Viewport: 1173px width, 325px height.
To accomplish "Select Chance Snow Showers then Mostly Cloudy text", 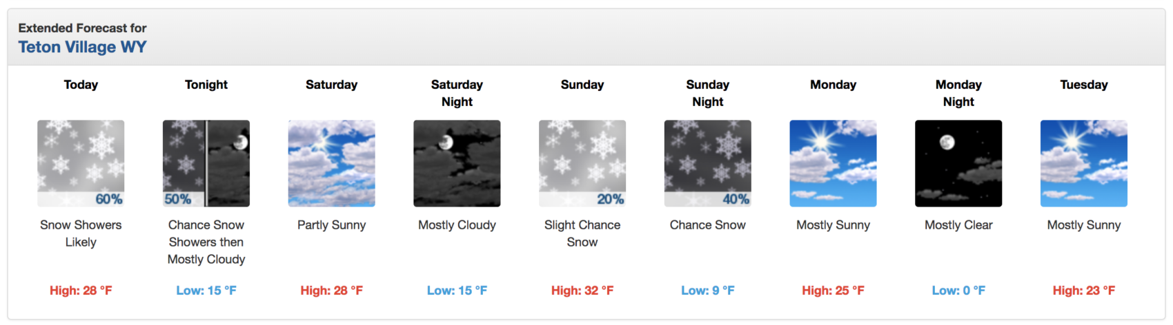I will click(206, 242).
